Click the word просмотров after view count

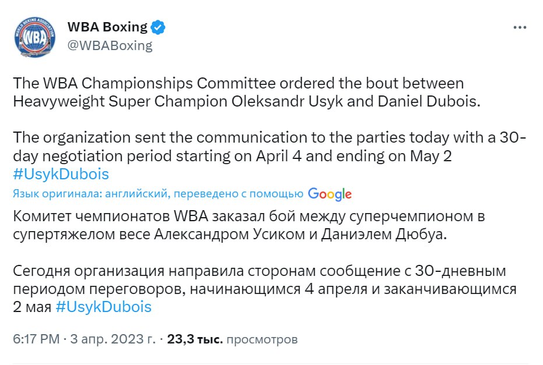click(262, 339)
